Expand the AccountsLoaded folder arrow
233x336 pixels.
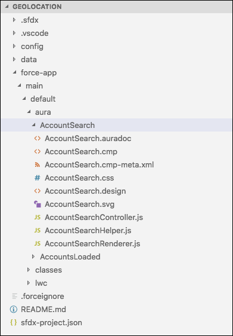(x=33, y=256)
